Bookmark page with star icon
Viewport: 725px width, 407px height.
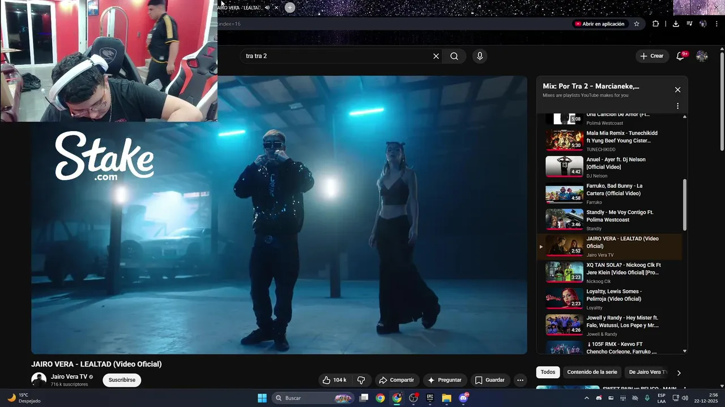click(637, 24)
